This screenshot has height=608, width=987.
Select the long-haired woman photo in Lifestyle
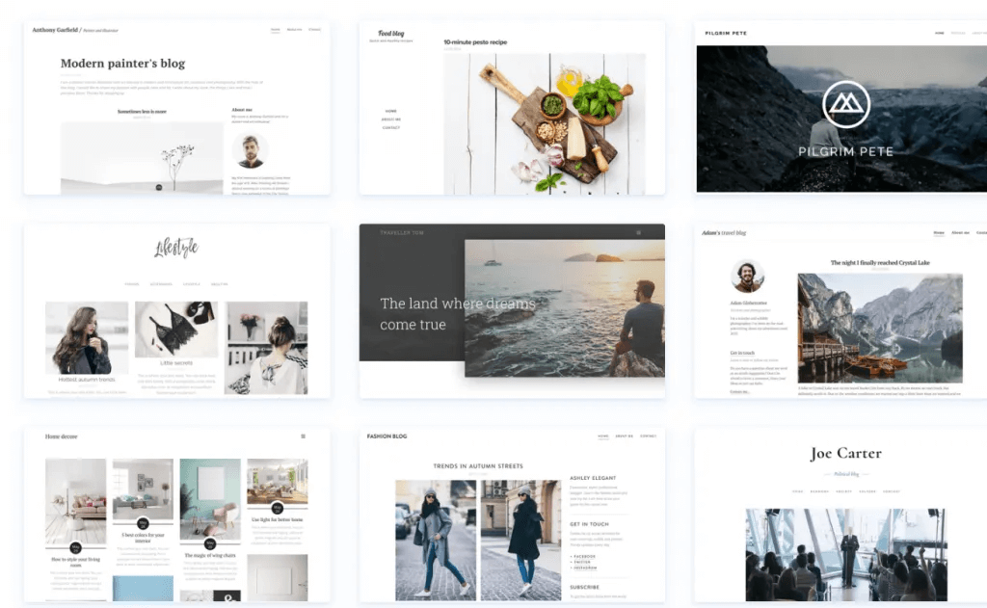click(x=87, y=338)
